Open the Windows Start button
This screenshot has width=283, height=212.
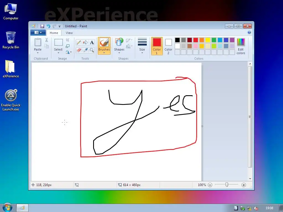(7, 207)
